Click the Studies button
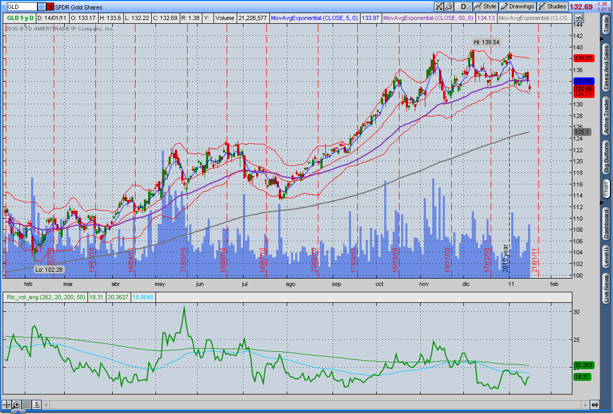 (x=552, y=7)
